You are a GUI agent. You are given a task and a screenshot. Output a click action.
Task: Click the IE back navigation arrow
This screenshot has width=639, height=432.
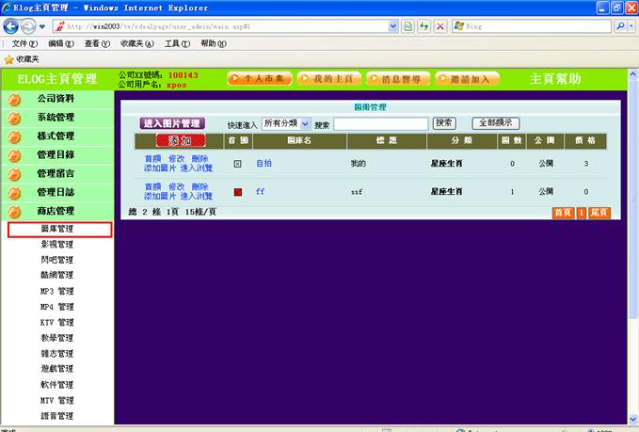click(x=12, y=26)
